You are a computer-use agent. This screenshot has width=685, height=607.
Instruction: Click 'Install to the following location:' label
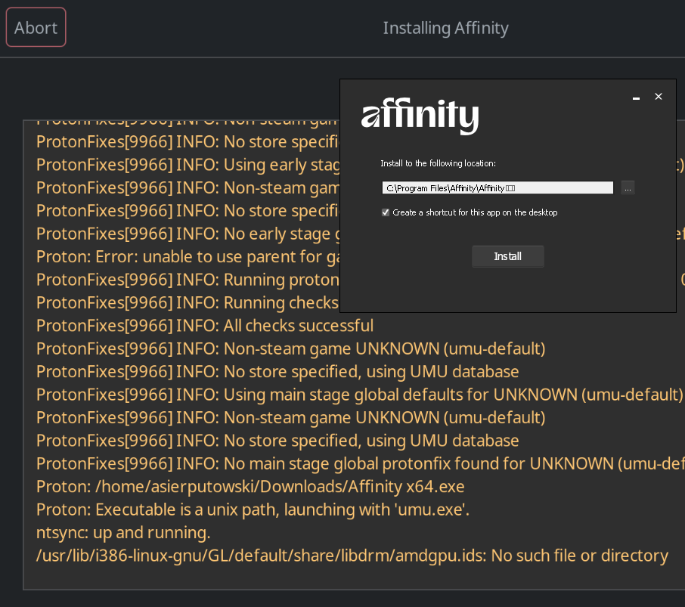tap(439, 163)
